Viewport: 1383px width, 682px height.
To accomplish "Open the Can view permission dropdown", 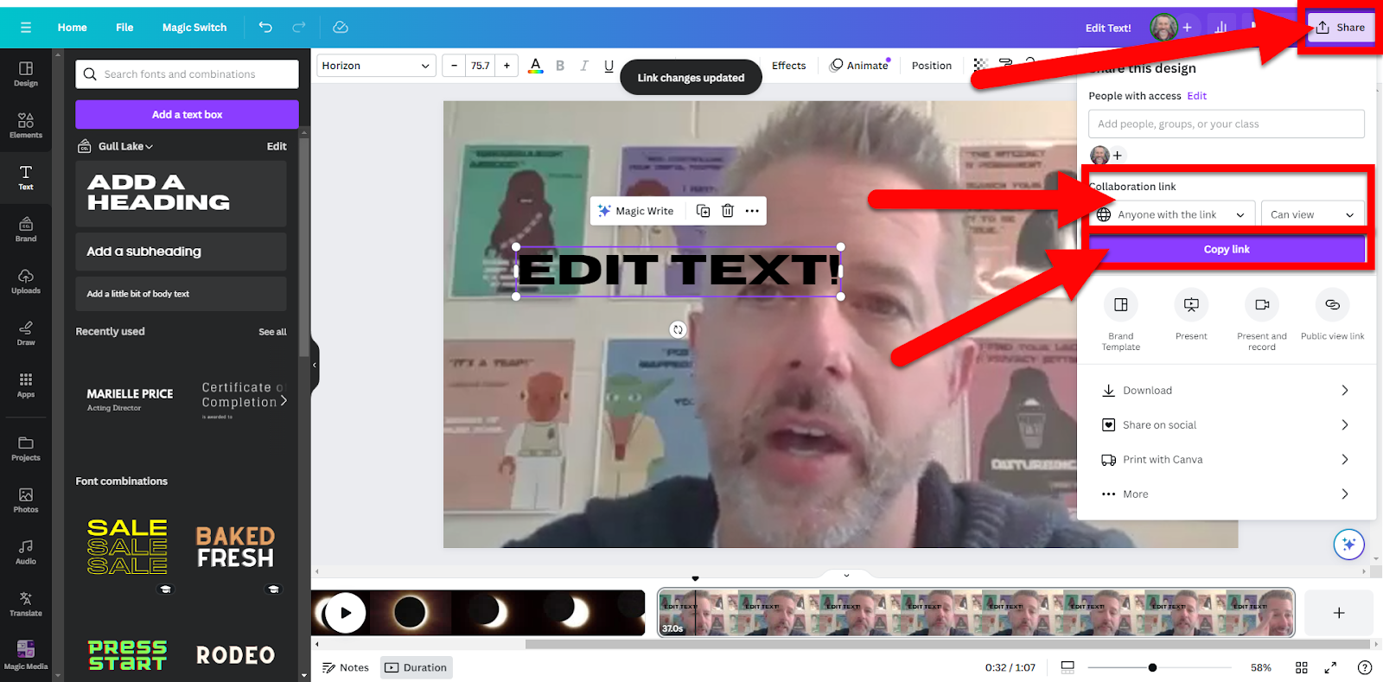I will [x=1312, y=214].
